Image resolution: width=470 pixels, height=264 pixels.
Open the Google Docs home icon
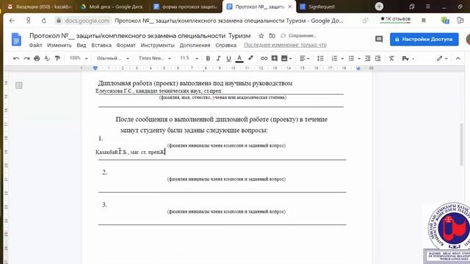click(x=16, y=40)
